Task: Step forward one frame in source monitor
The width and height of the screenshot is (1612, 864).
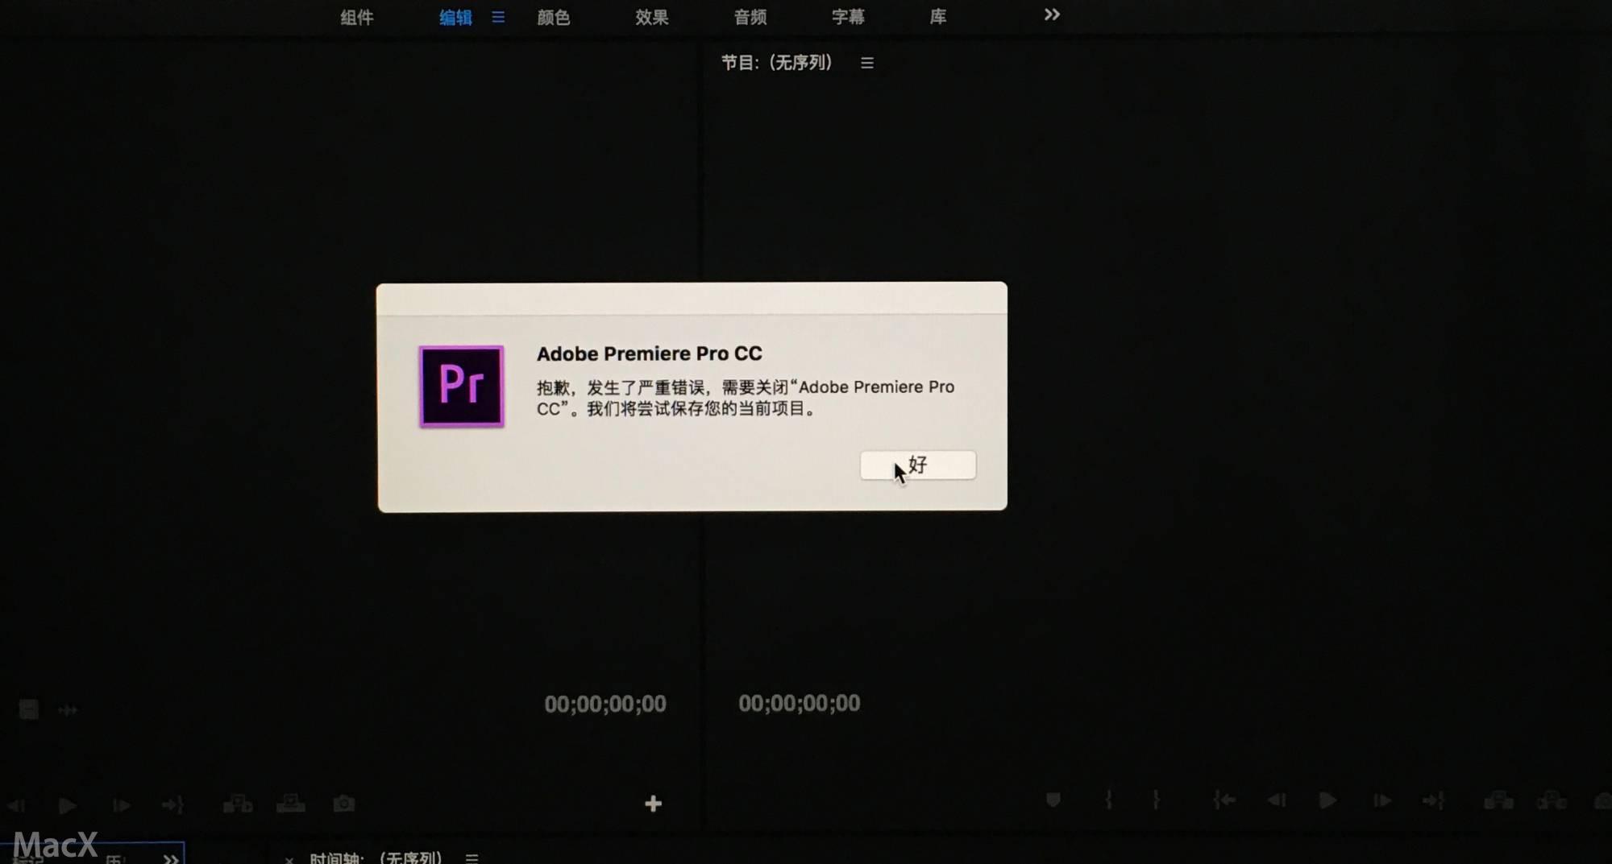Action: 121,805
